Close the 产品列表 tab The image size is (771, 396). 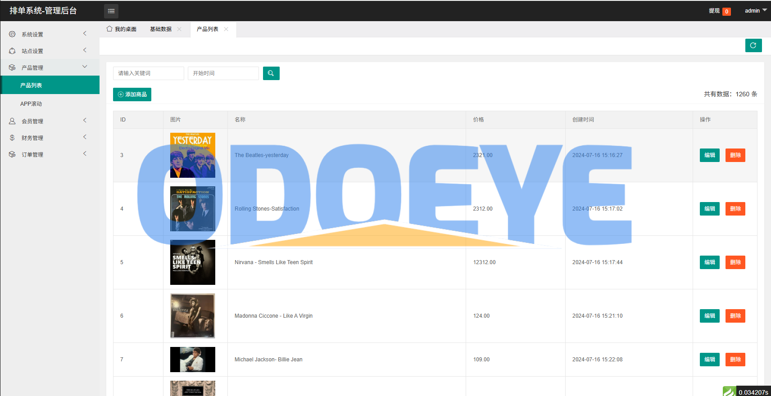[x=226, y=29]
